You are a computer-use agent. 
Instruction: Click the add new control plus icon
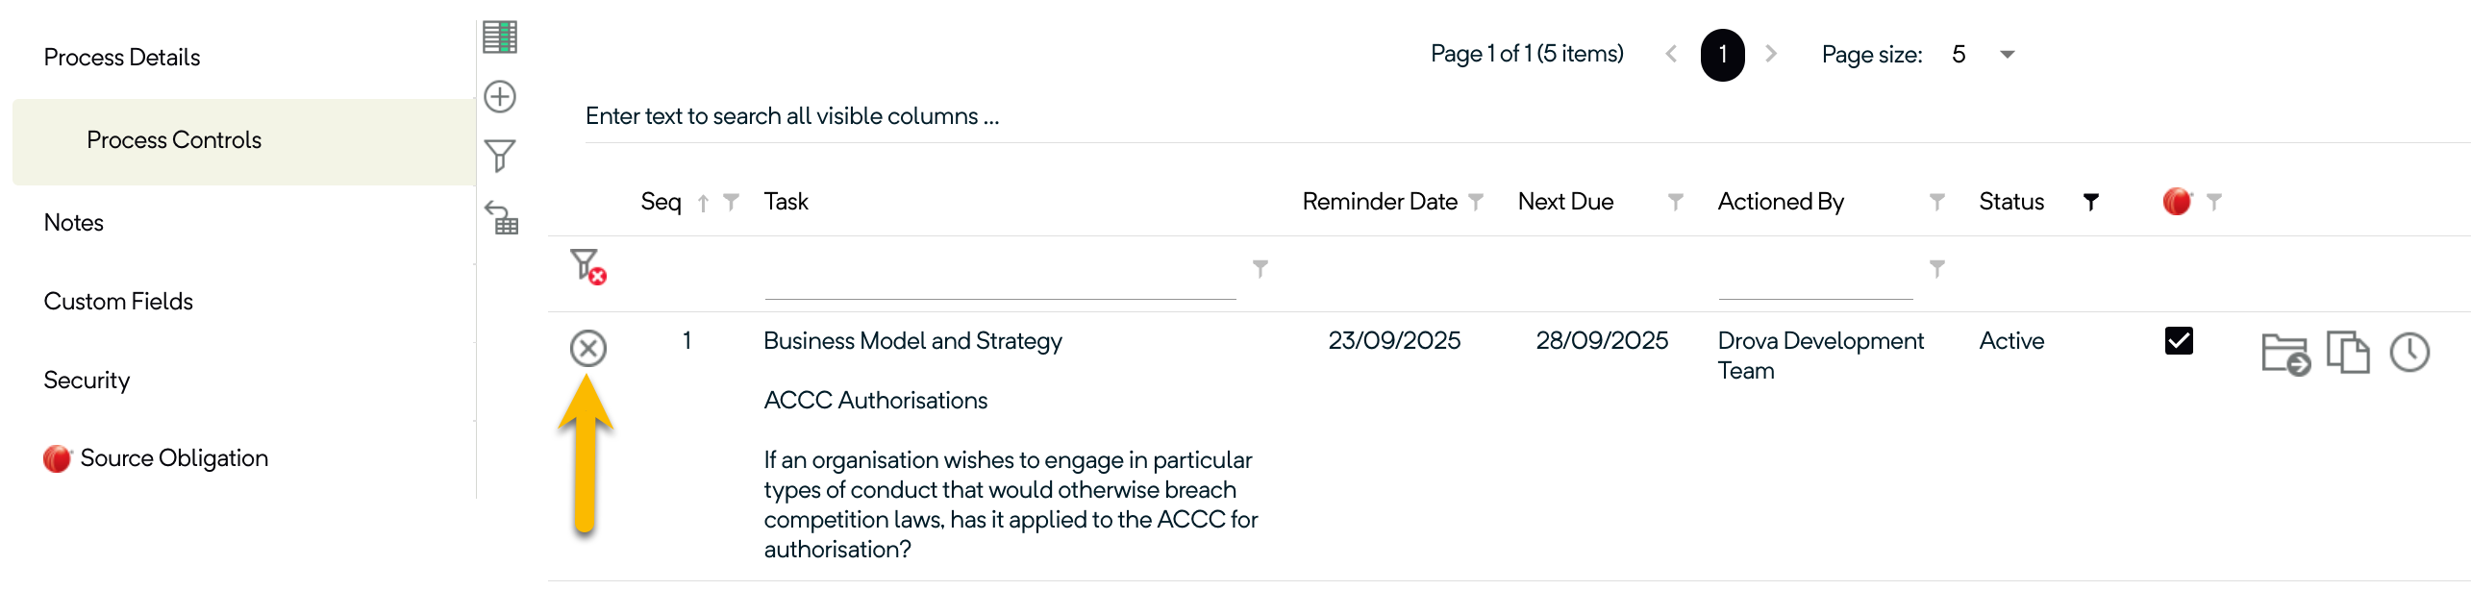(499, 97)
